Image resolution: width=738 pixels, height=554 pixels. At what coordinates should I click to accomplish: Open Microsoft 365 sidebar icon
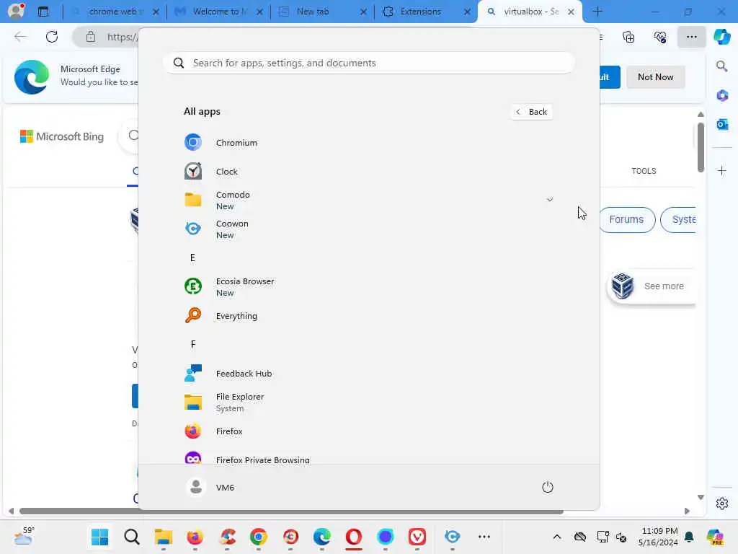point(722,96)
